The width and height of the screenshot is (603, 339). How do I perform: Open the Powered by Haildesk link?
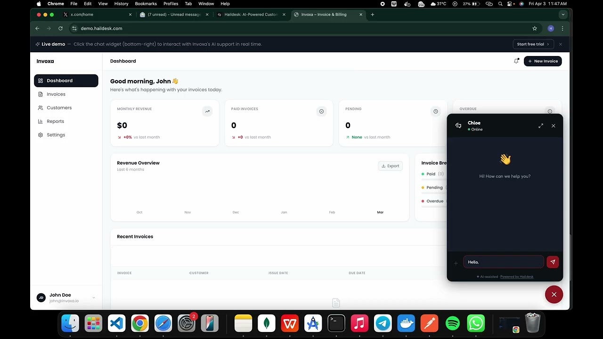pyautogui.click(x=517, y=277)
